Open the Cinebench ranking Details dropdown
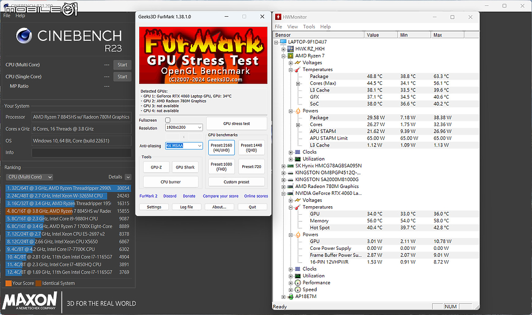 click(128, 177)
